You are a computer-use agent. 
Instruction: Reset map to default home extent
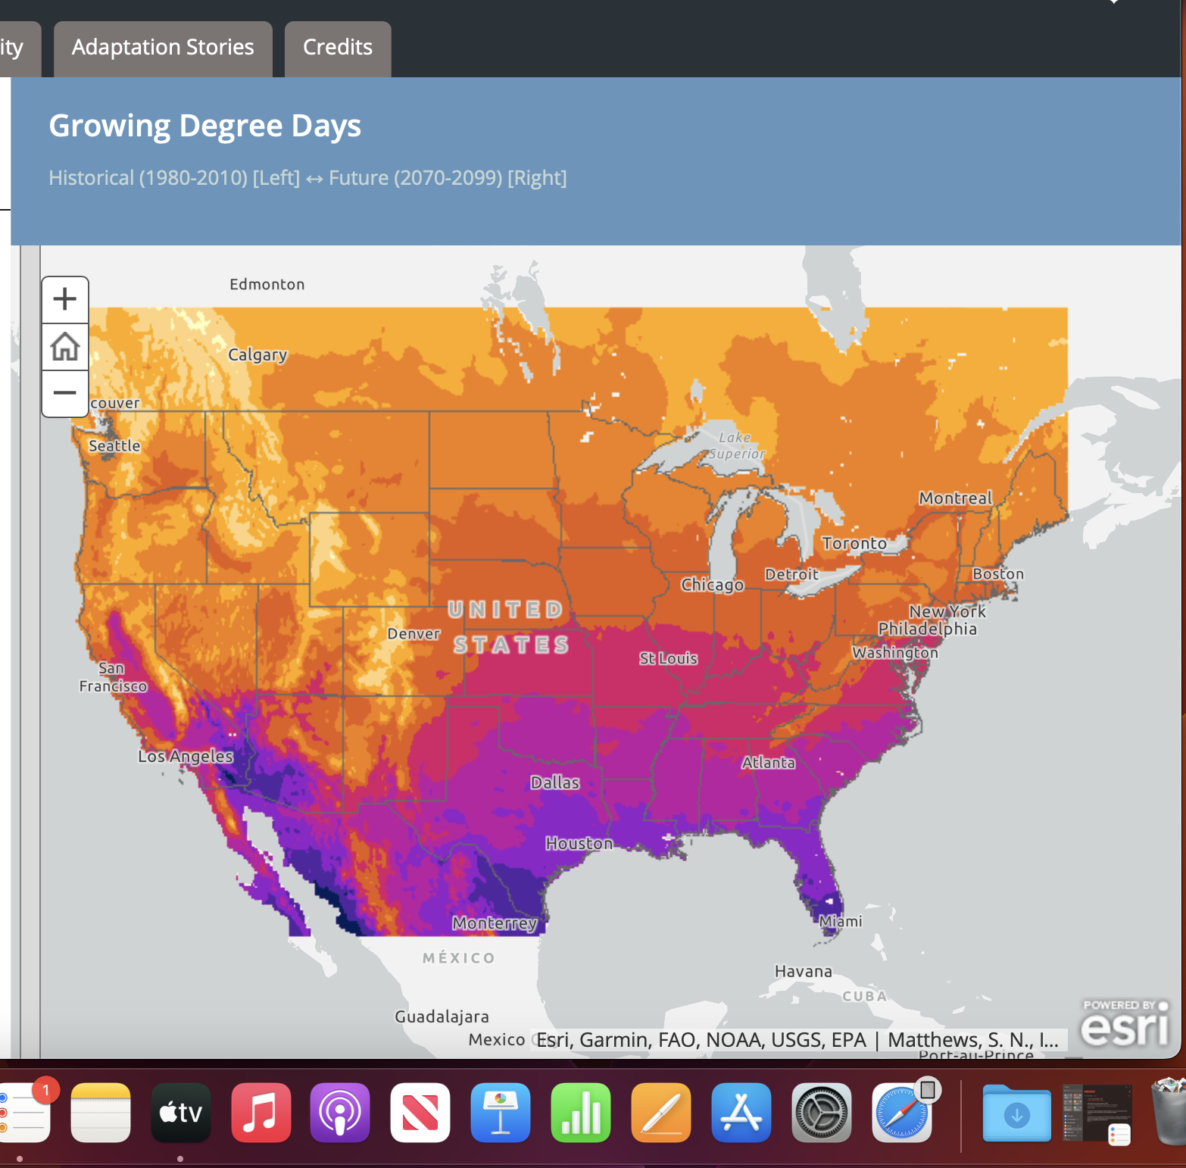click(x=65, y=347)
